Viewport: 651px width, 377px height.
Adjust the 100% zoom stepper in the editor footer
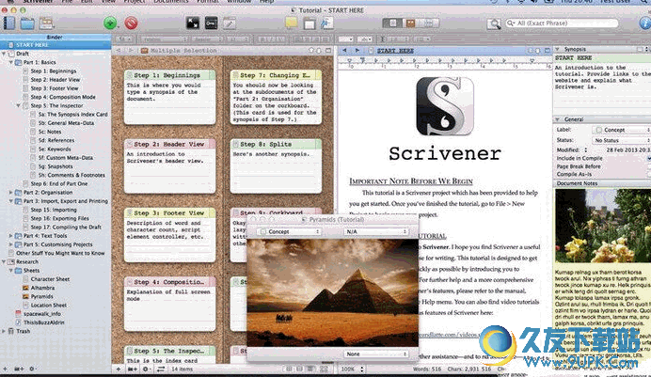point(362,369)
